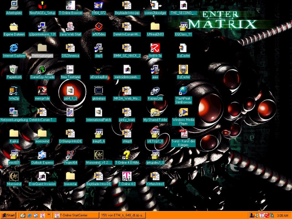Open the Papierkorb recycle bin
The height and width of the screenshot is (219, 292).
coord(14,69)
